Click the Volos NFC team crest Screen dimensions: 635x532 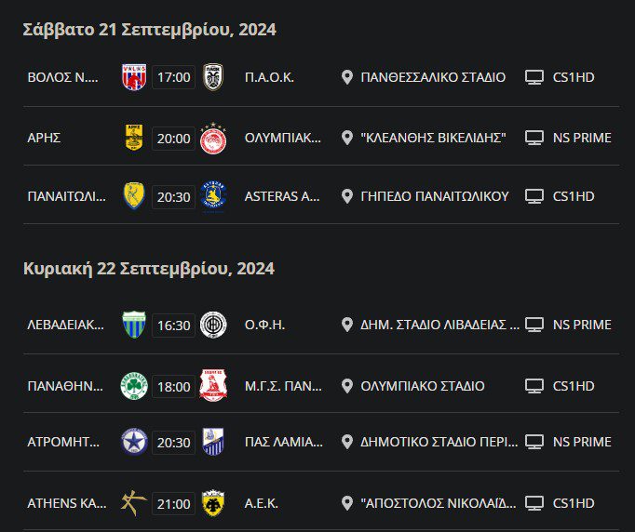(135, 77)
